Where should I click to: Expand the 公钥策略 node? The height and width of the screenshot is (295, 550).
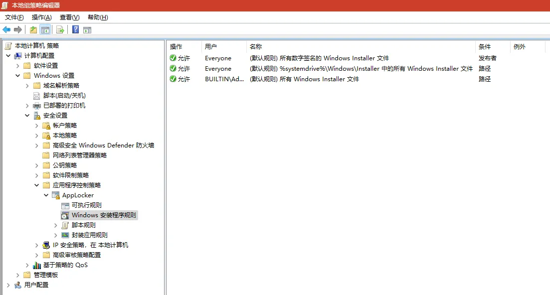point(36,165)
